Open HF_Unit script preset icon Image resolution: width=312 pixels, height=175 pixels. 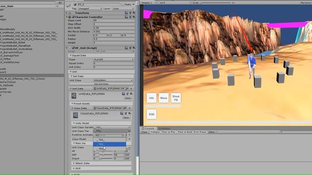pyautogui.click(x=130, y=48)
